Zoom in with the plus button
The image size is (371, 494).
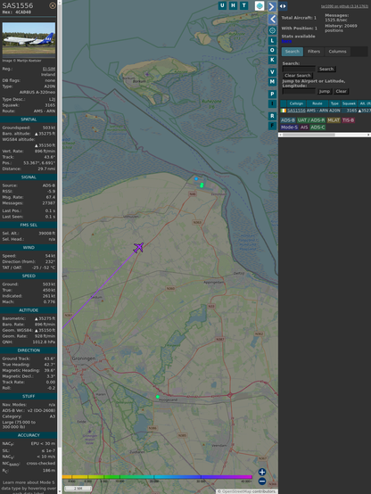coord(262,472)
